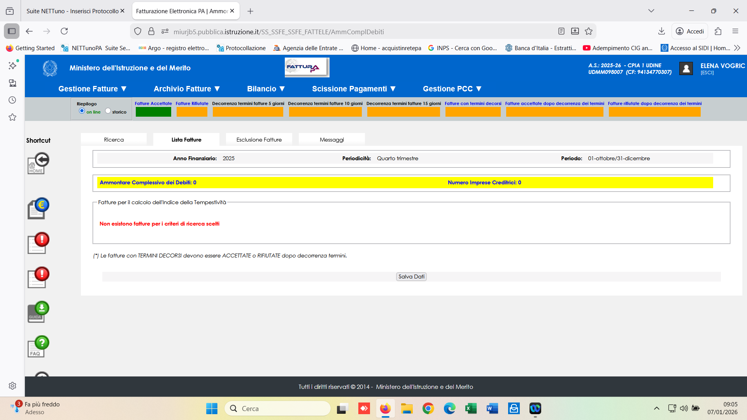Expand the Gestione Fatture dropdown menu

point(92,89)
